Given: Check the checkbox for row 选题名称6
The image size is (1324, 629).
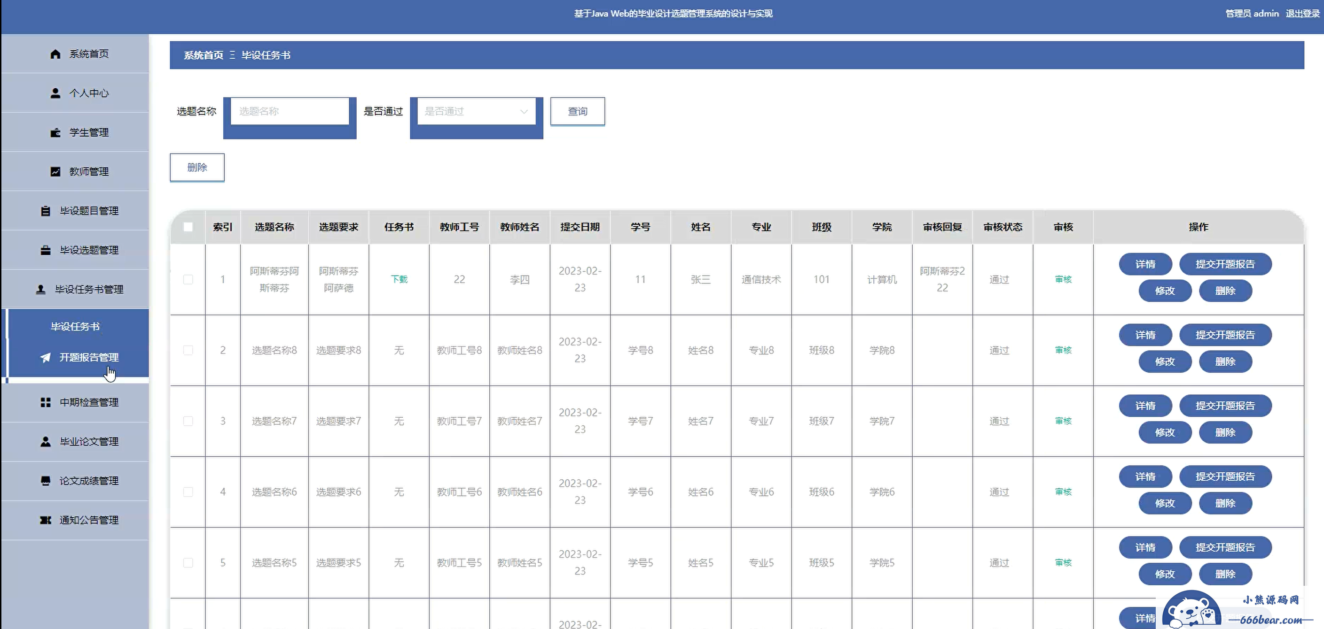Looking at the screenshot, I should [x=188, y=492].
